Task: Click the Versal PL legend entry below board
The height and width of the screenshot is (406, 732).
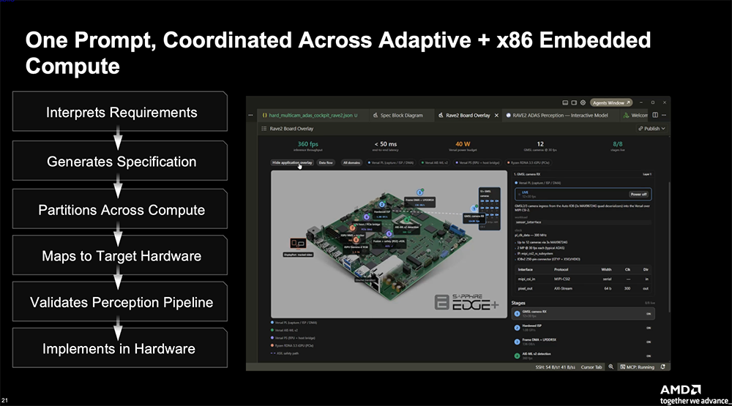Action: pos(294,323)
